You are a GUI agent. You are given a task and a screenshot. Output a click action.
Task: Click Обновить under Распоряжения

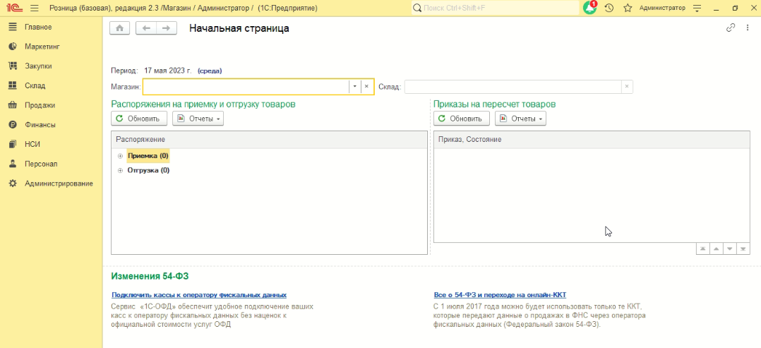pos(139,119)
